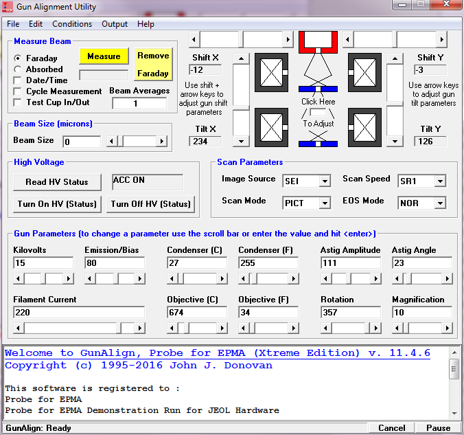Select the Absorbed radio button

coord(18,69)
